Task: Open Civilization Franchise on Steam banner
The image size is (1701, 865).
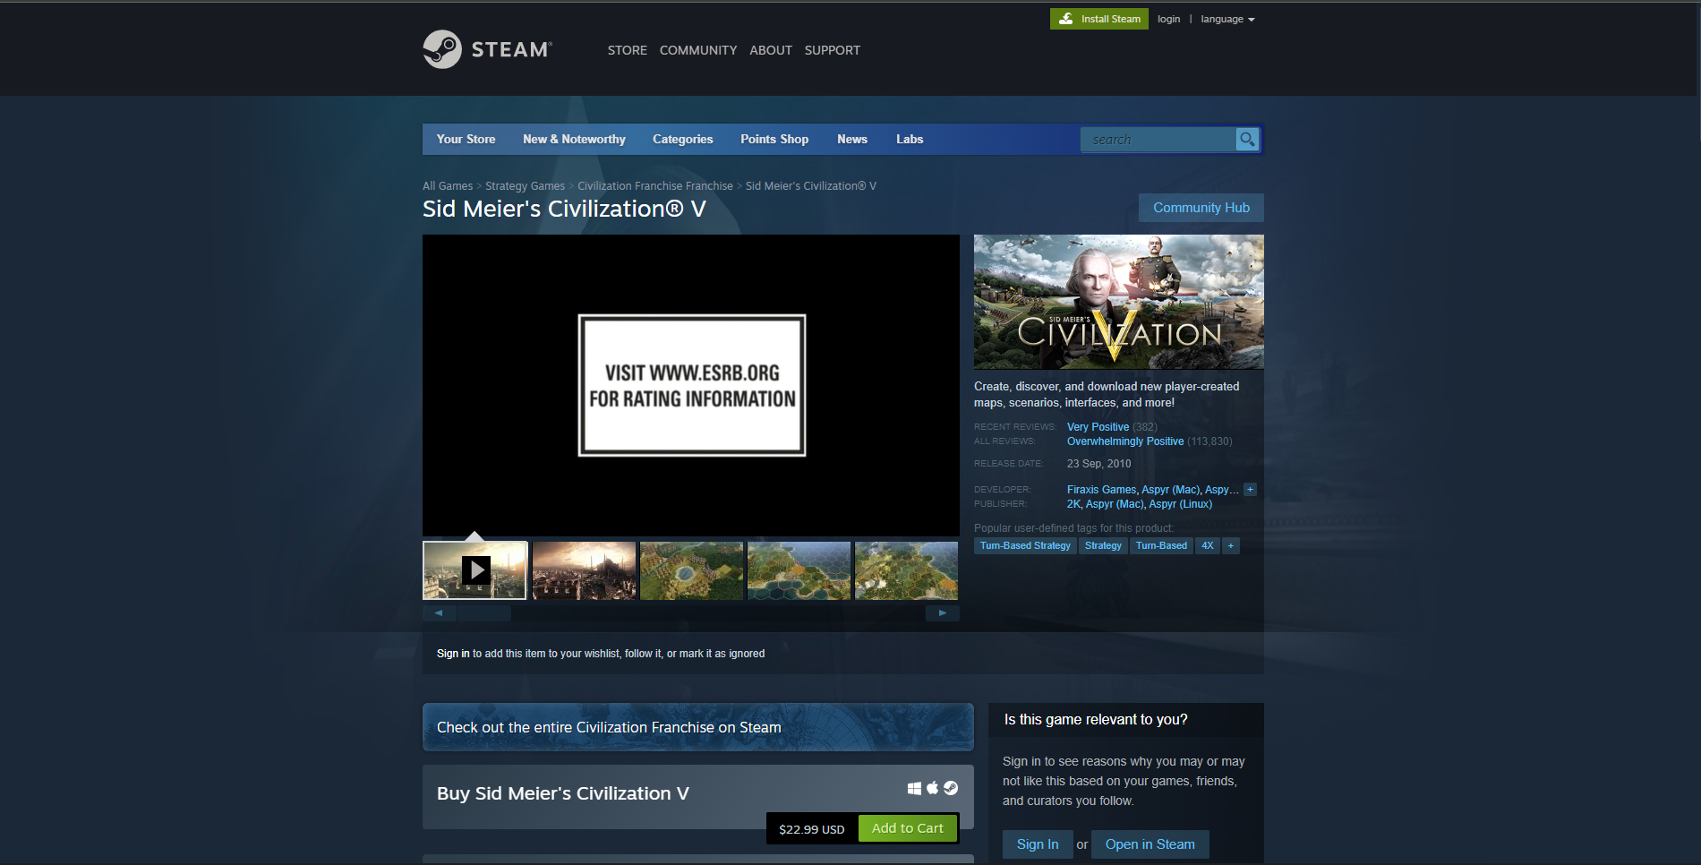Action: [698, 727]
